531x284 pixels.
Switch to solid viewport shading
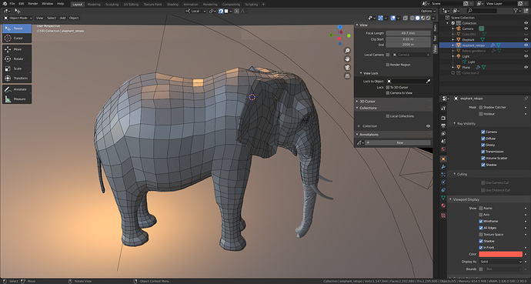coord(418,18)
